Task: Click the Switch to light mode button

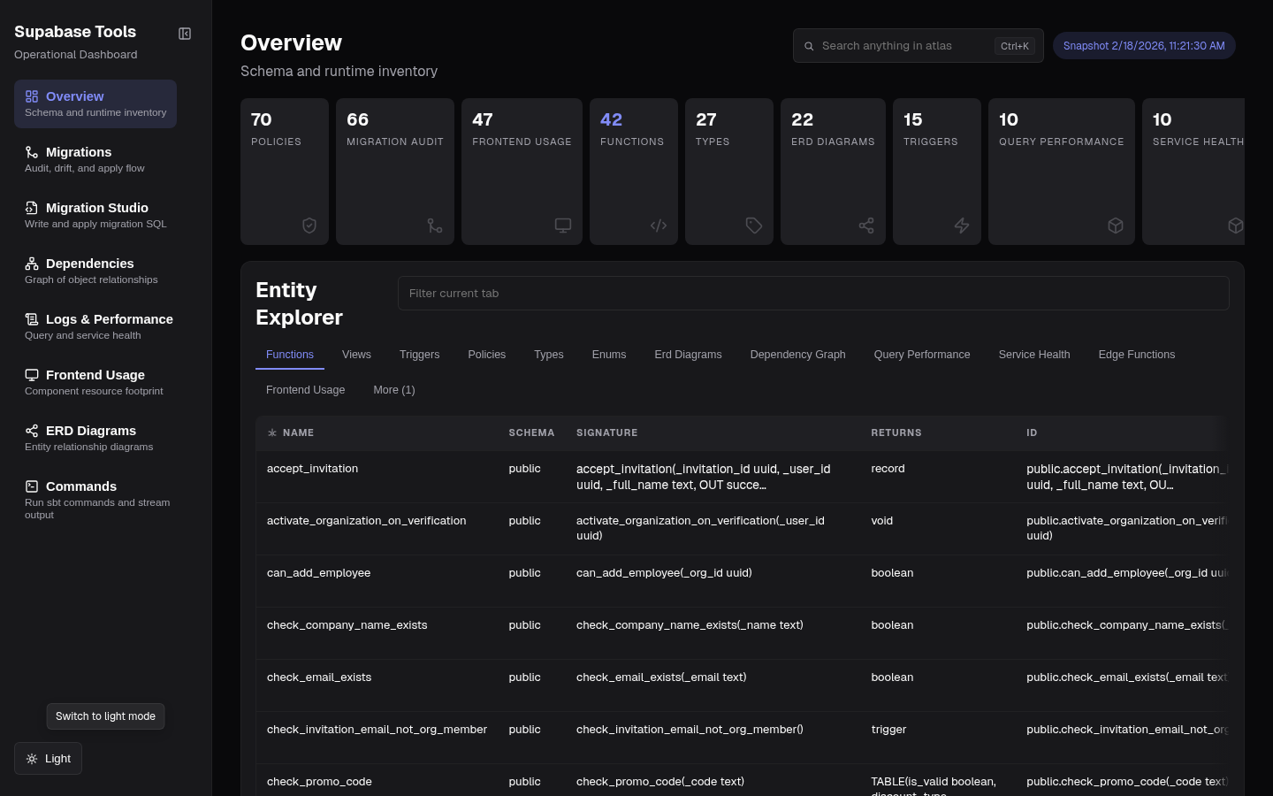Action: tap(105, 716)
